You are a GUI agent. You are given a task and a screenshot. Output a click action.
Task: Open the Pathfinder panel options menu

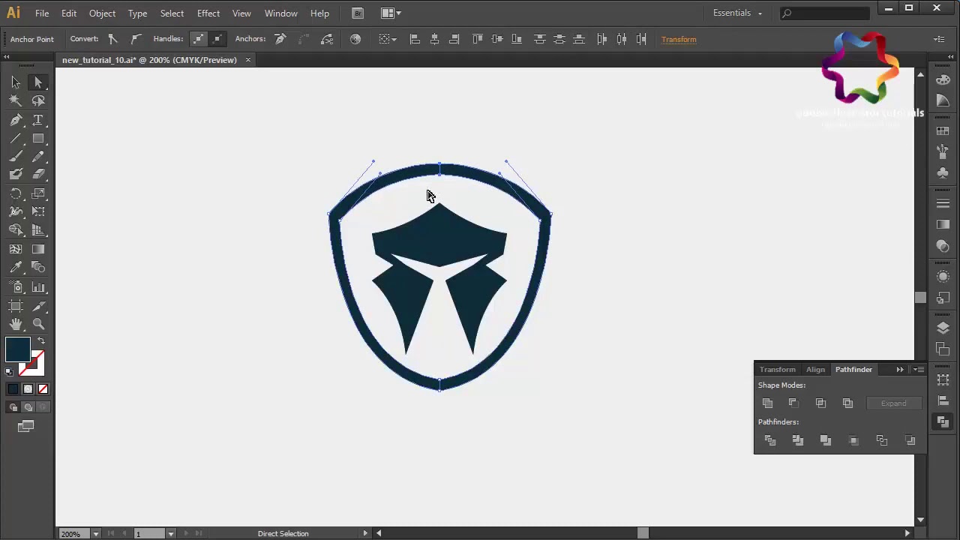[x=919, y=369]
